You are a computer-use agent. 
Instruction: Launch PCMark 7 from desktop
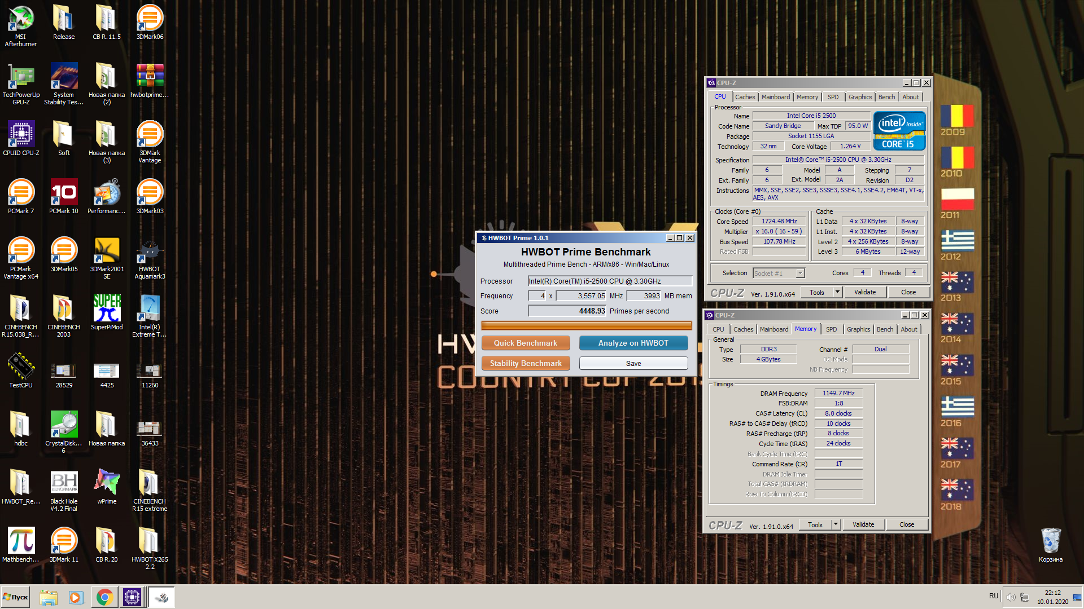pyautogui.click(x=21, y=196)
